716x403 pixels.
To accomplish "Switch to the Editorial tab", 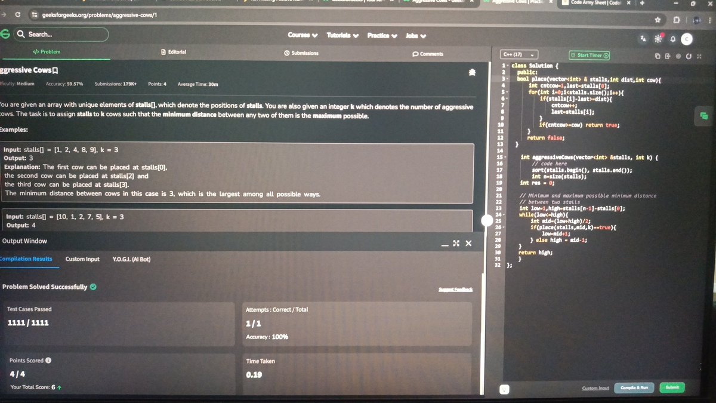I will click(x=174, y=52).
